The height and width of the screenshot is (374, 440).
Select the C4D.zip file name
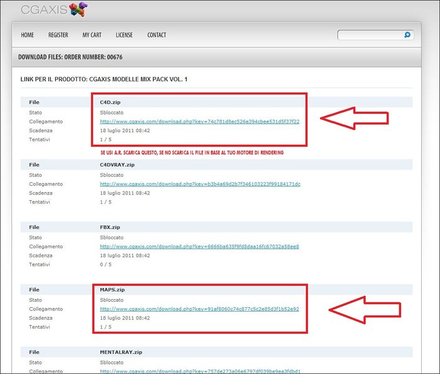point(110,102)
